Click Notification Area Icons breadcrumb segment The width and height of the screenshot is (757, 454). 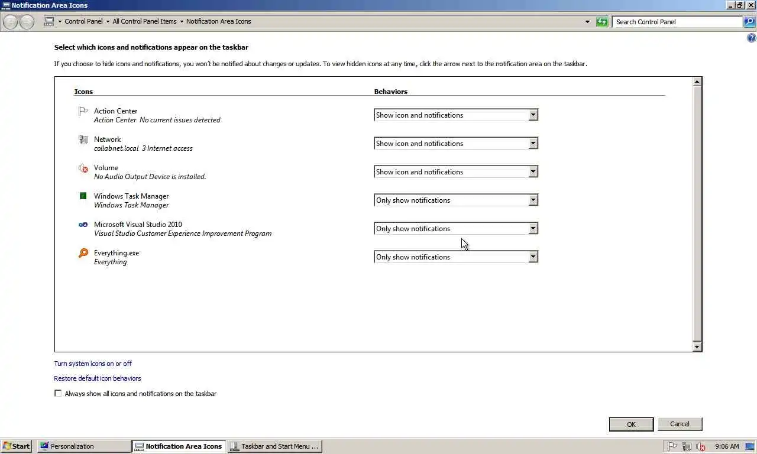pos(218,21)
